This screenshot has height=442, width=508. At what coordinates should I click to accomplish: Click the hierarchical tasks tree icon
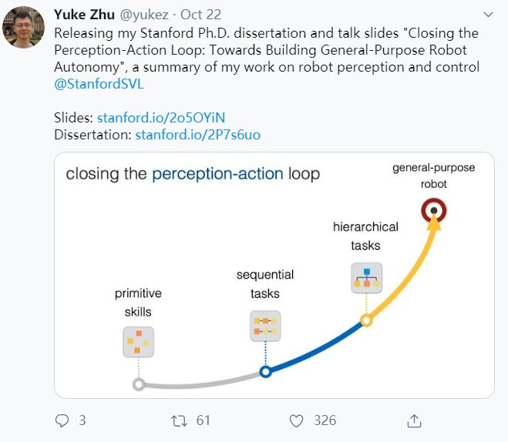(x=366, y=278)
